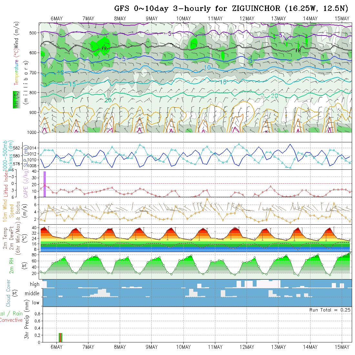This screenshot has height=355, width=355.
Task: Click the 1000 millibar axis tick label
Action: pos(32,132)
